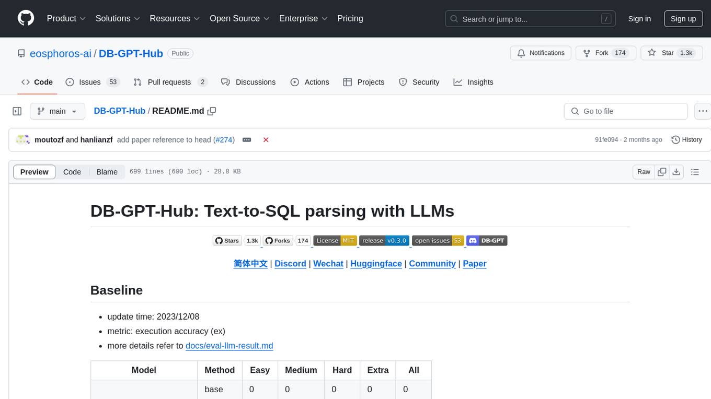Select the Blame view

point(107,172)
